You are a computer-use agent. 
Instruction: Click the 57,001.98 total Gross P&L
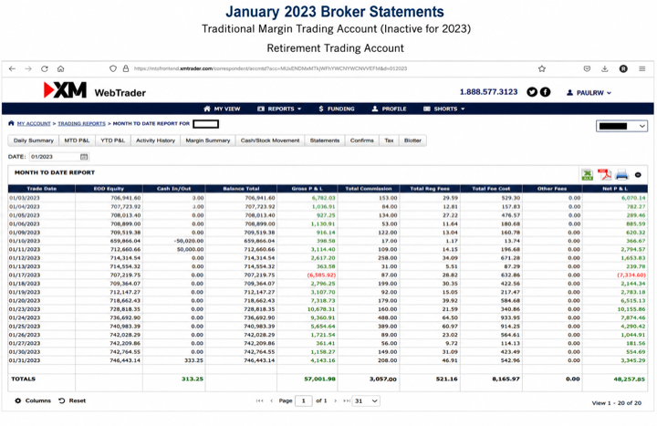[x=319, y=379]
